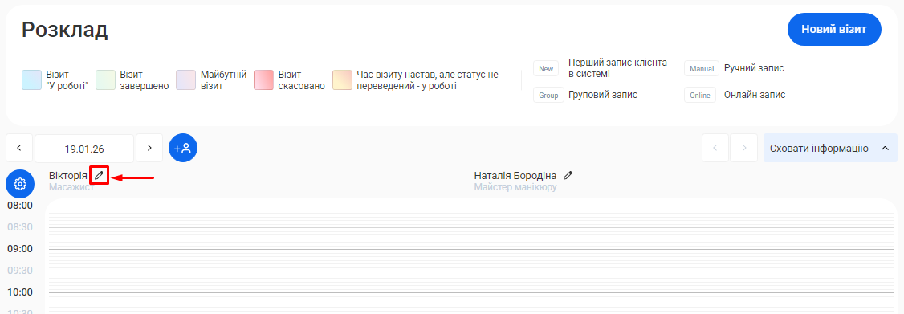
Task: Edit Наталія Бородіна with pencil icon
Action: click(568, 175)
